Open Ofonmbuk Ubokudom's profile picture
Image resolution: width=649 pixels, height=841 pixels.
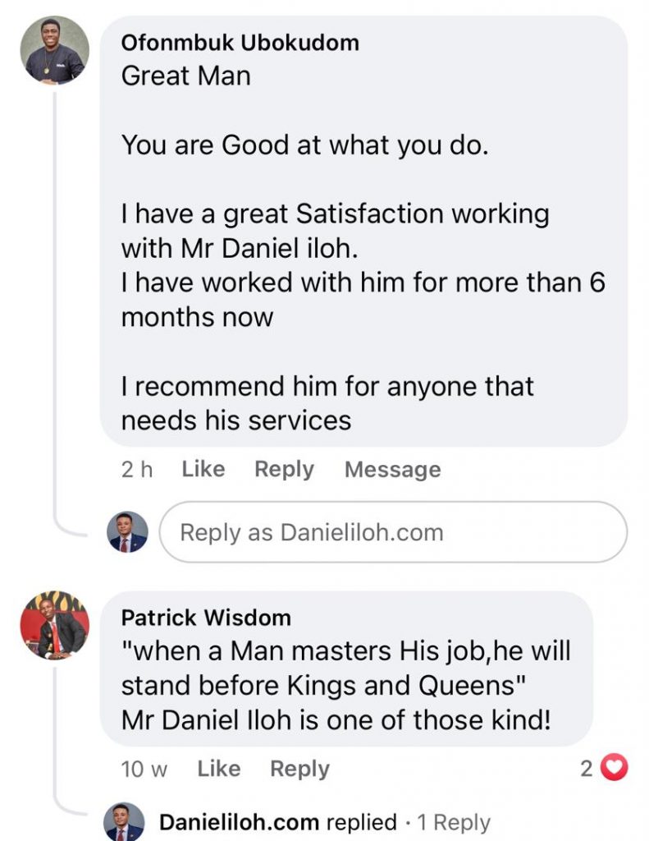(55, 50)
